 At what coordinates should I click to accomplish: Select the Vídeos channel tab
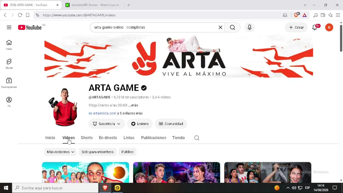pos(69,138)
